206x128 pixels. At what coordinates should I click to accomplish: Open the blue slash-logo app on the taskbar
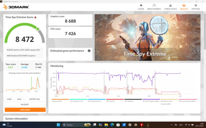point(124,125)
